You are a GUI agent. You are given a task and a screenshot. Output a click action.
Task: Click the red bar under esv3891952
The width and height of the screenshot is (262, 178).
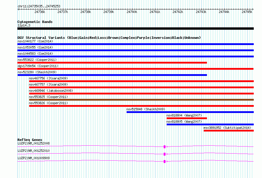229,131
